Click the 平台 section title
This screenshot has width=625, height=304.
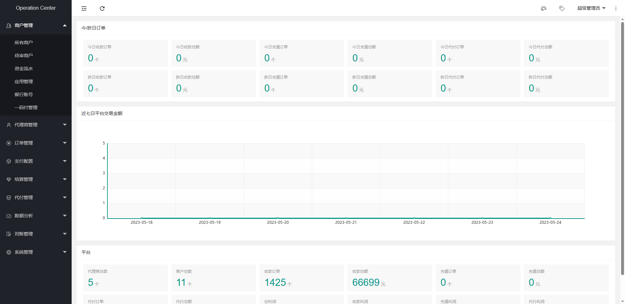coord(86,252)
